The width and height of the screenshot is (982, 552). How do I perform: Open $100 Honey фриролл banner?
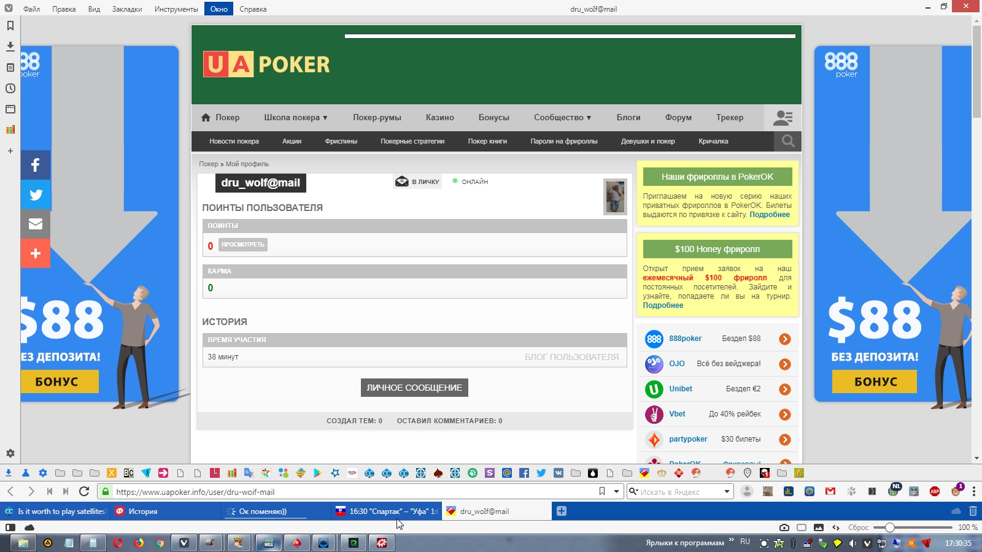tap(717, 249)
